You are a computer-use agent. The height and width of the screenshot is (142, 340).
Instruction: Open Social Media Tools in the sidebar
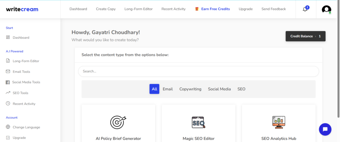click(26, 82)
